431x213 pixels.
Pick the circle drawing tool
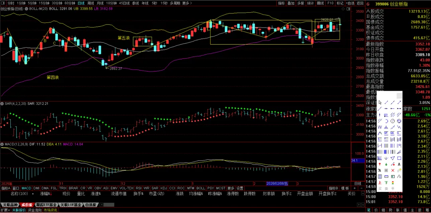click(x=393, y=121)
